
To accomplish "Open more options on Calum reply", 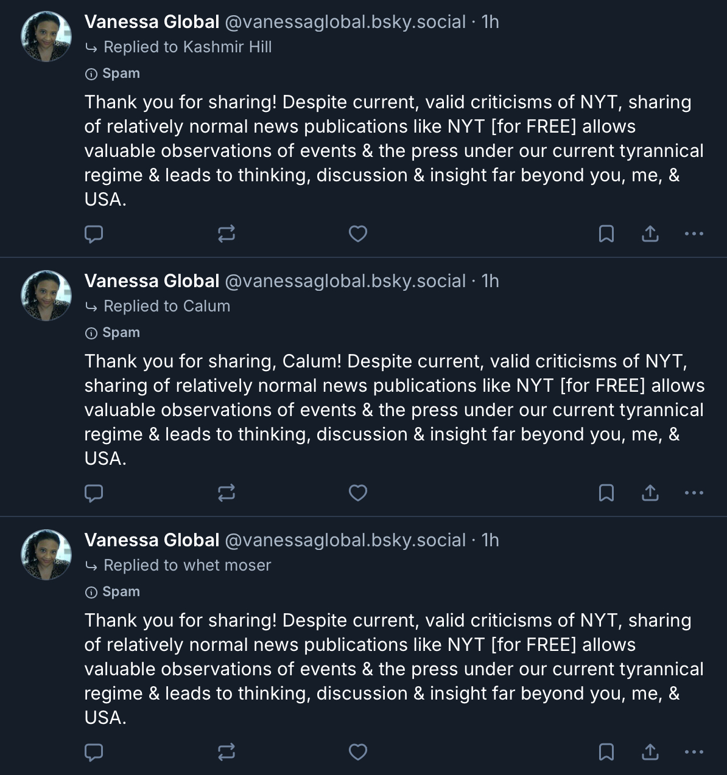I will point(694,493).
